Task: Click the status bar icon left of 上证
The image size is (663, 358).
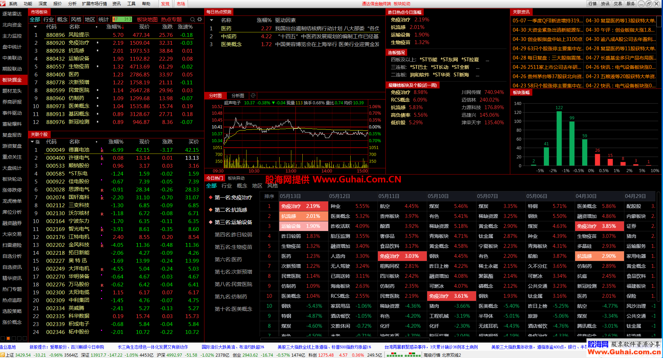Action: pyautogui.click(x=3, y=355)
